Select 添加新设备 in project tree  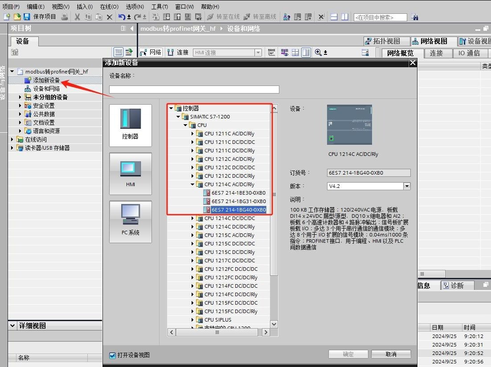pyautogui.click(x=46, y=80)
